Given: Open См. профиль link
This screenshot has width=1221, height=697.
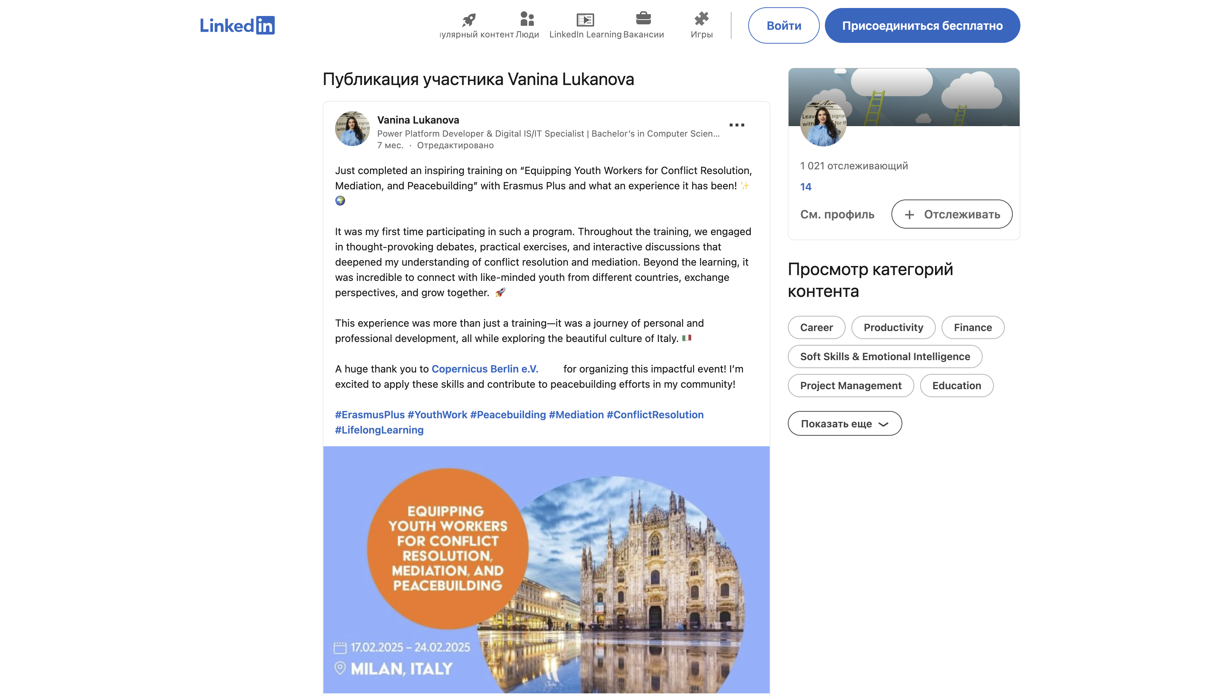Looking at the screenshot, I should pos(837,214).
